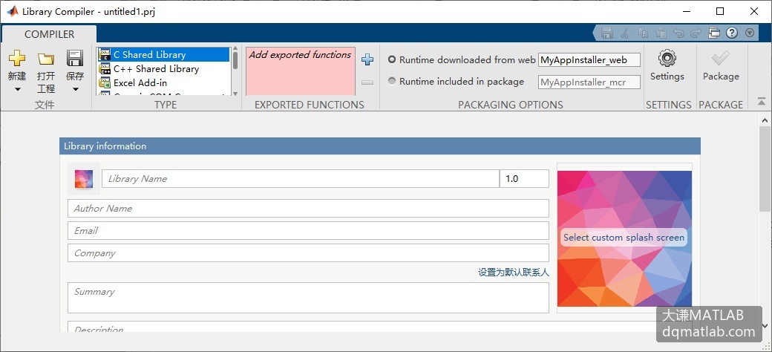Click the quick access Cut scissors icon
Image resolution: width=772 pixels, height=352 pixels.
[x=625, y=33]
